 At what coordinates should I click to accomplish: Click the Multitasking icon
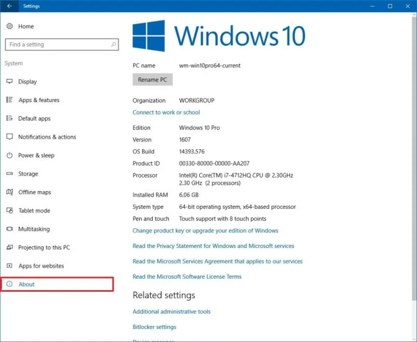click(9, 229)
